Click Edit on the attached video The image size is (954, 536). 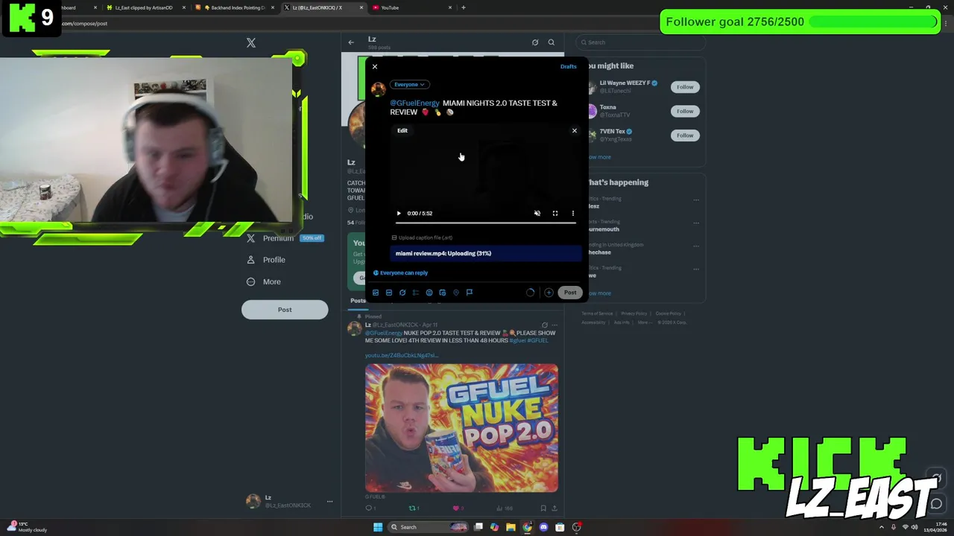pyautogui.click(x=402, y=130)
